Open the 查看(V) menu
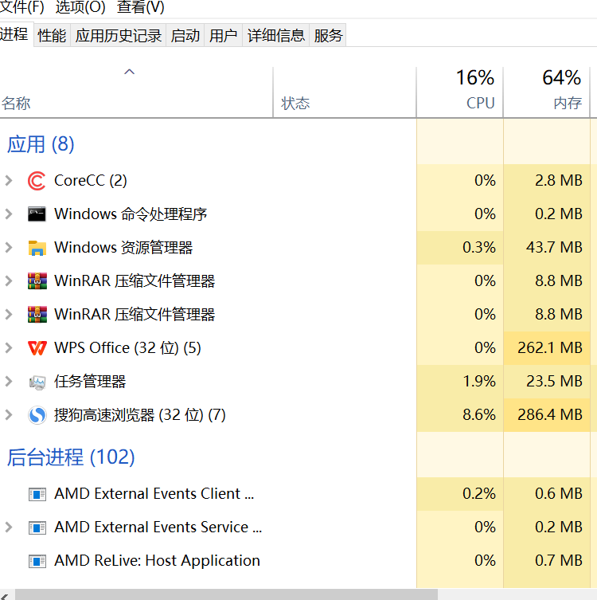Viewport: 597px width, 600px height. coord(140,7)
